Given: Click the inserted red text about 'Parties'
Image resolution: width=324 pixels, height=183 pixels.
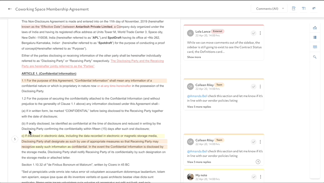Looking at the screenshot, I should [93, 64].
